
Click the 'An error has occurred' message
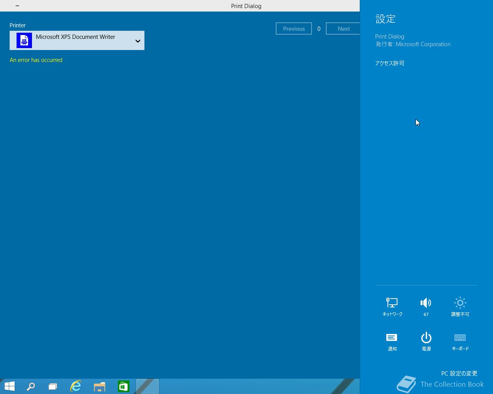[36, 60]
